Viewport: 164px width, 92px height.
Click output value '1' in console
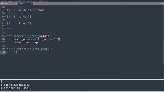pos(2,82)
